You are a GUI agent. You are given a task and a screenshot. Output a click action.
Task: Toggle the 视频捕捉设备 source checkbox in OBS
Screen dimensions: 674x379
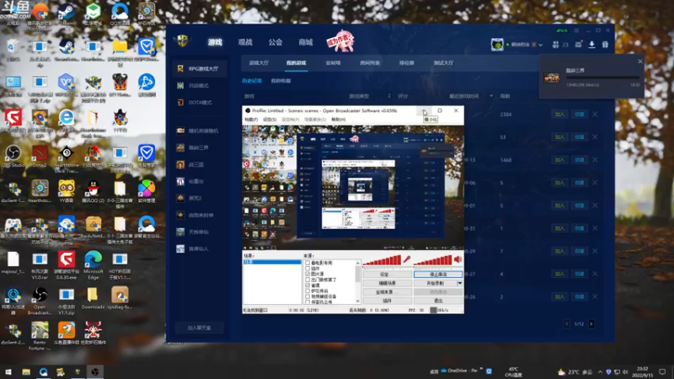[x=308, y=296]
